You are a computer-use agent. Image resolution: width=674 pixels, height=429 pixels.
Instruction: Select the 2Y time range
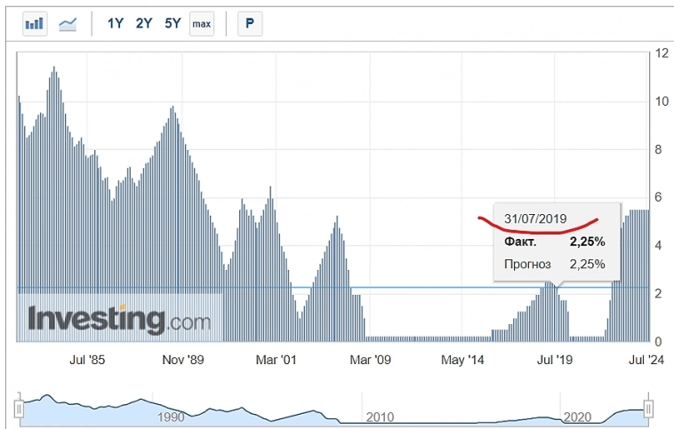click(144, 24)
